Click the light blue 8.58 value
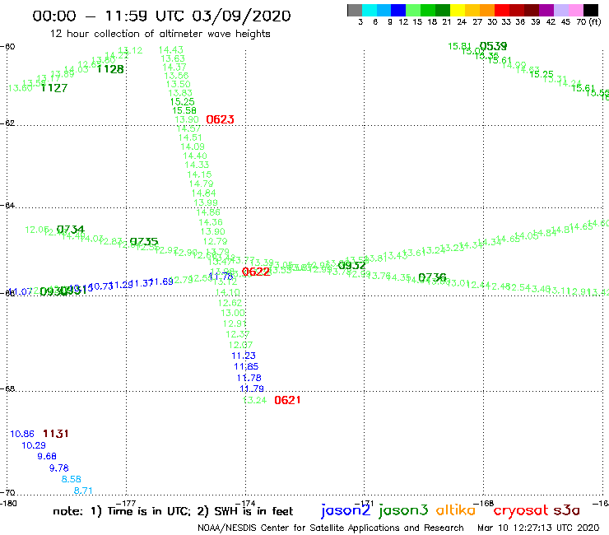609x535 pixels. (71, 479)
